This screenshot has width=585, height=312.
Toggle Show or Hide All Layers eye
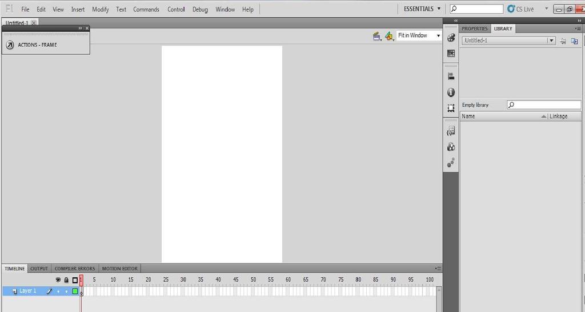(58, 280)
